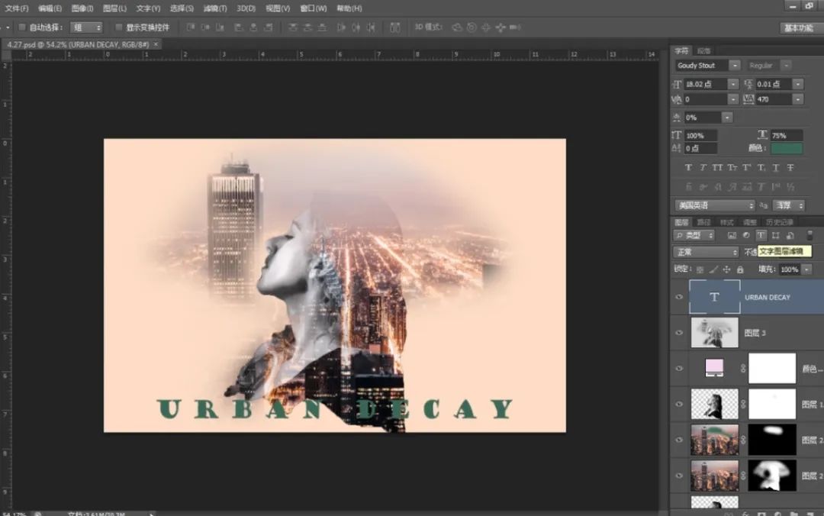
Task: Click the 3D rotate mode icon
Action: [457, 27]
